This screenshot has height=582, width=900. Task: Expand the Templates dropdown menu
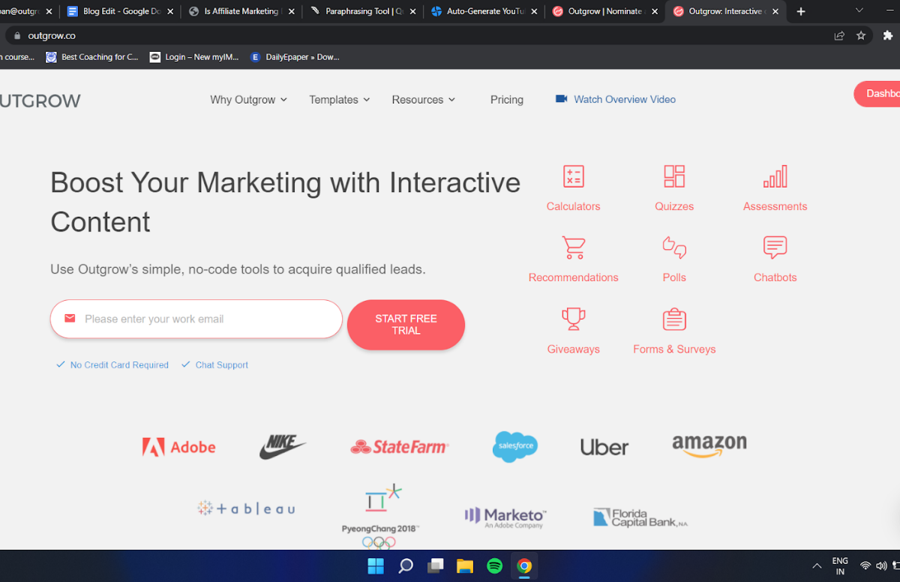pyautogui.click(x=339, y=100)
